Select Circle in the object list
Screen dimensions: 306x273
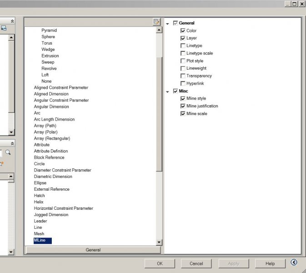coord(39,164)
